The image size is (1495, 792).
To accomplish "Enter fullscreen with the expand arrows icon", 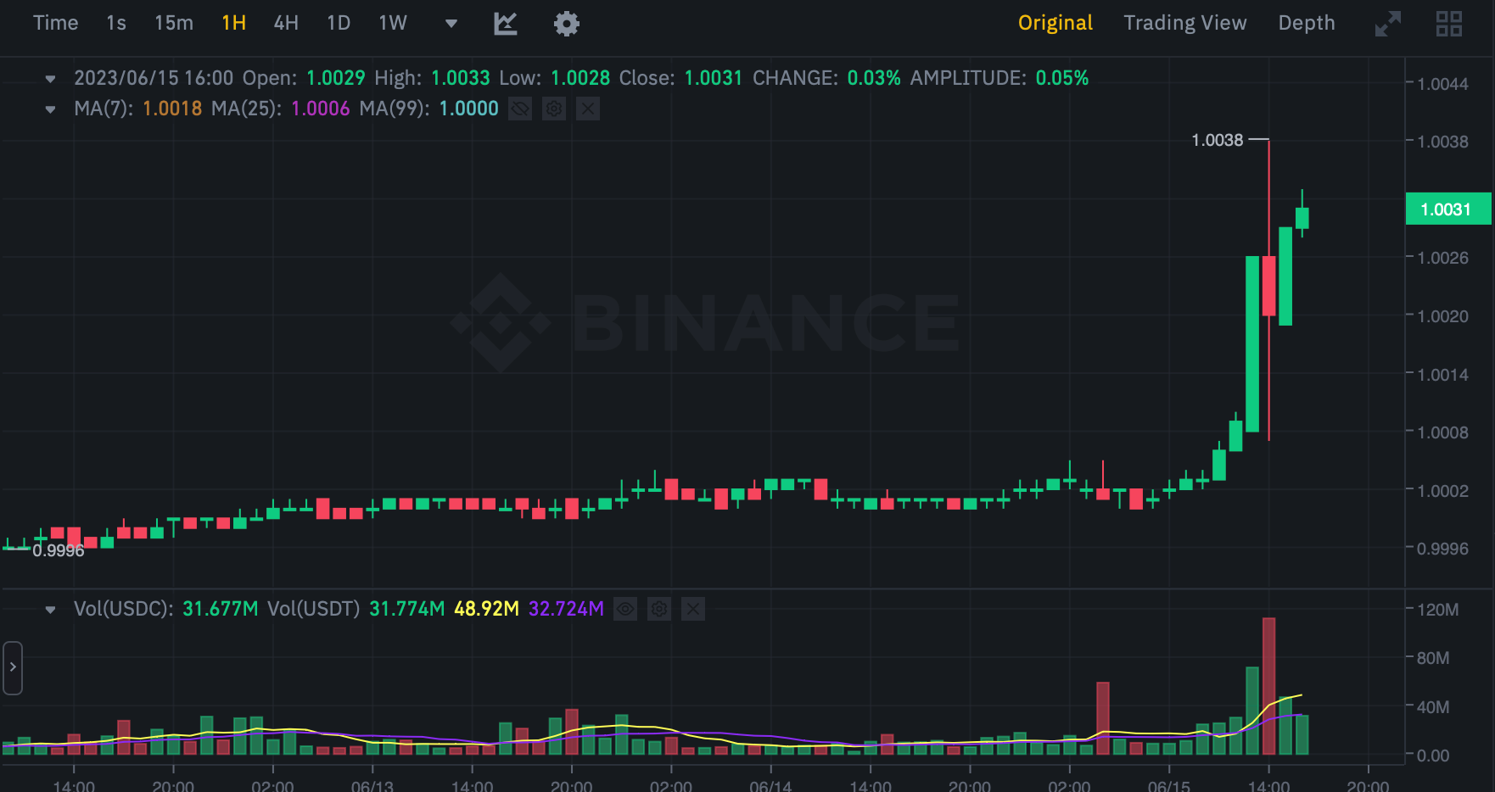I will (1387, 24).
